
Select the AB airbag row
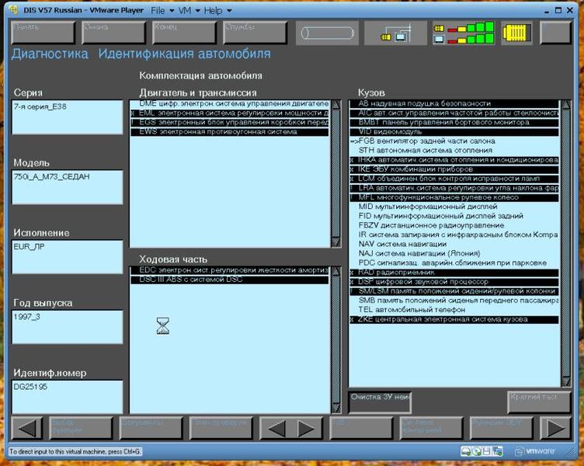(454, 103)
